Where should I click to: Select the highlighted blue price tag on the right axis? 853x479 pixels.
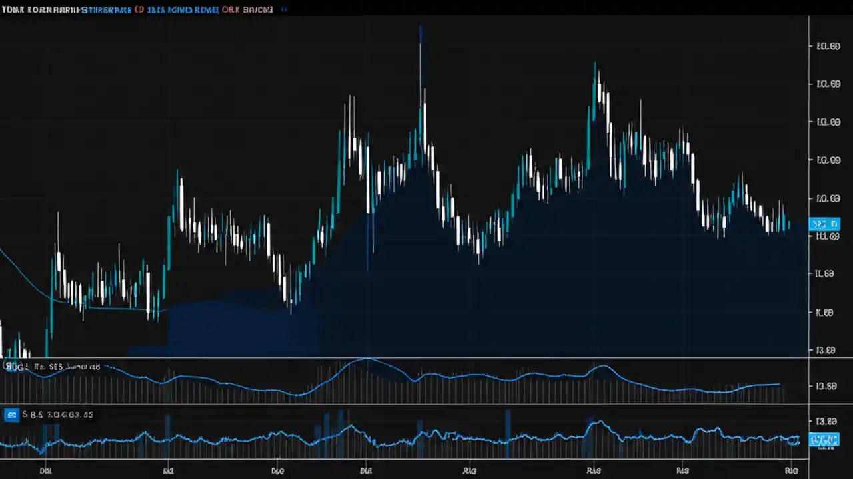point(825,224)
